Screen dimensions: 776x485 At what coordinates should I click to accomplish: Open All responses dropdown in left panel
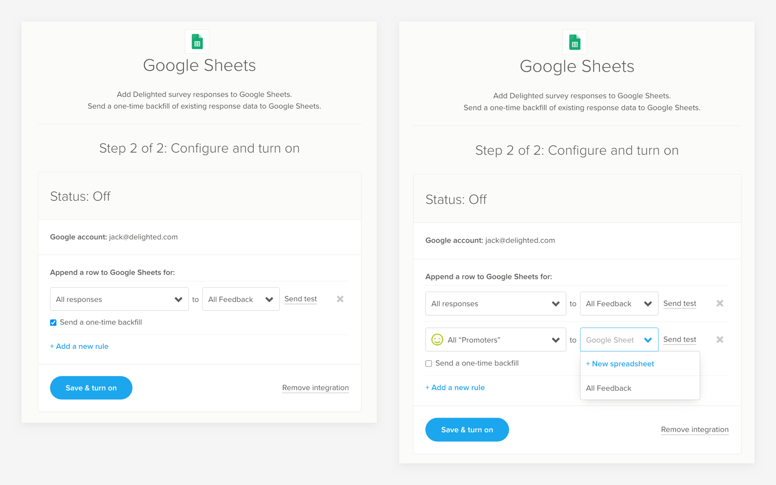click(119, 299)
